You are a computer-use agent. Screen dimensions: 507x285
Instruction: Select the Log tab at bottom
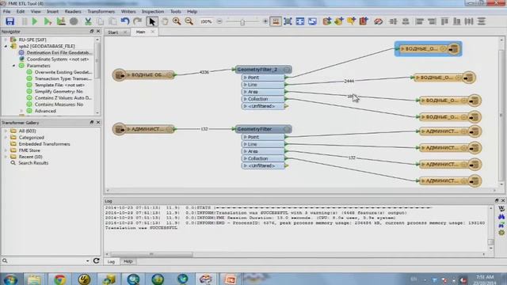[x=111, y=261]
